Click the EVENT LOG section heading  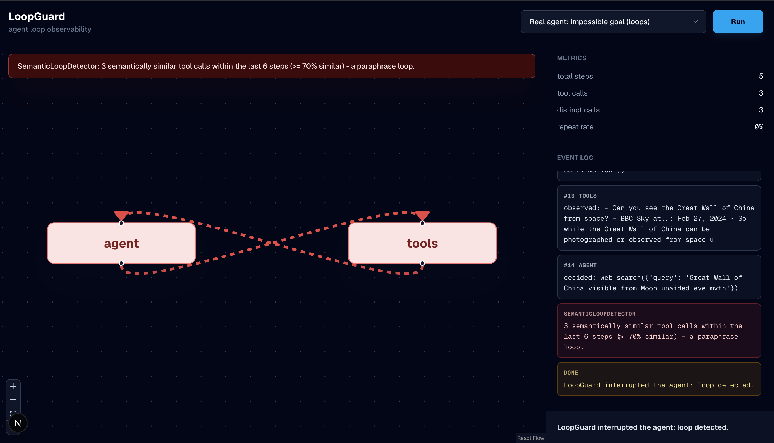pyautogui.click(x=575, y=158)
